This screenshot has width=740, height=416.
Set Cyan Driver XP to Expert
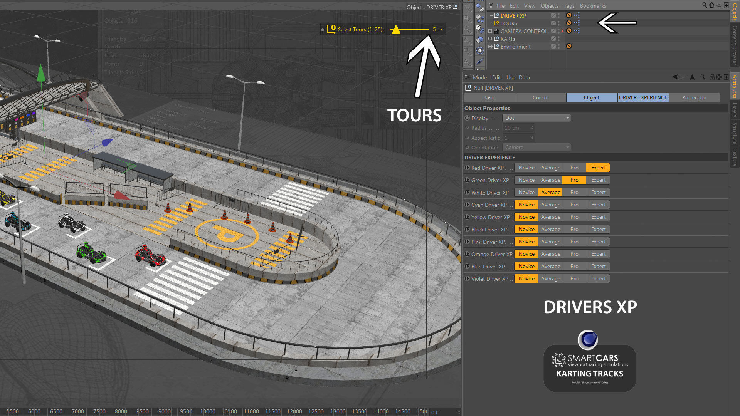[x=598, y=205]
